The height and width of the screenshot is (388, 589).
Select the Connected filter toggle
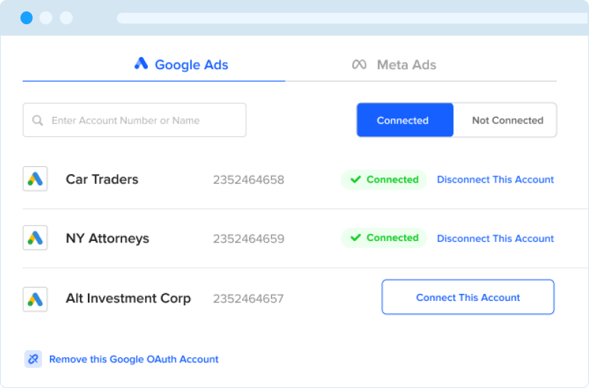[405, 120]
